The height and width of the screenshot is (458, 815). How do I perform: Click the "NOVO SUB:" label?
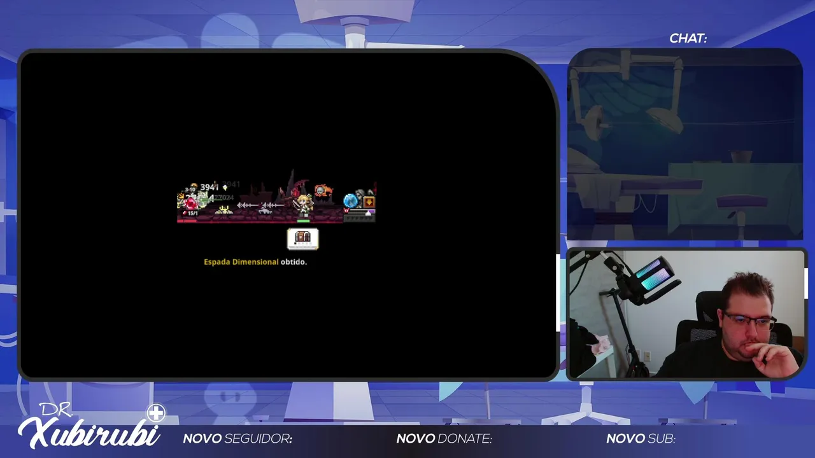coord(641,438)
